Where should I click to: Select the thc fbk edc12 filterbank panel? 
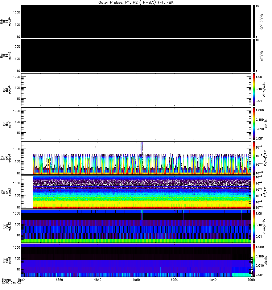click(136, 226)
